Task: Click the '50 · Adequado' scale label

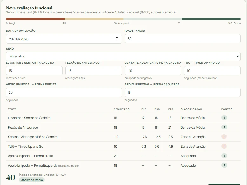Action: tap(122, 23)
